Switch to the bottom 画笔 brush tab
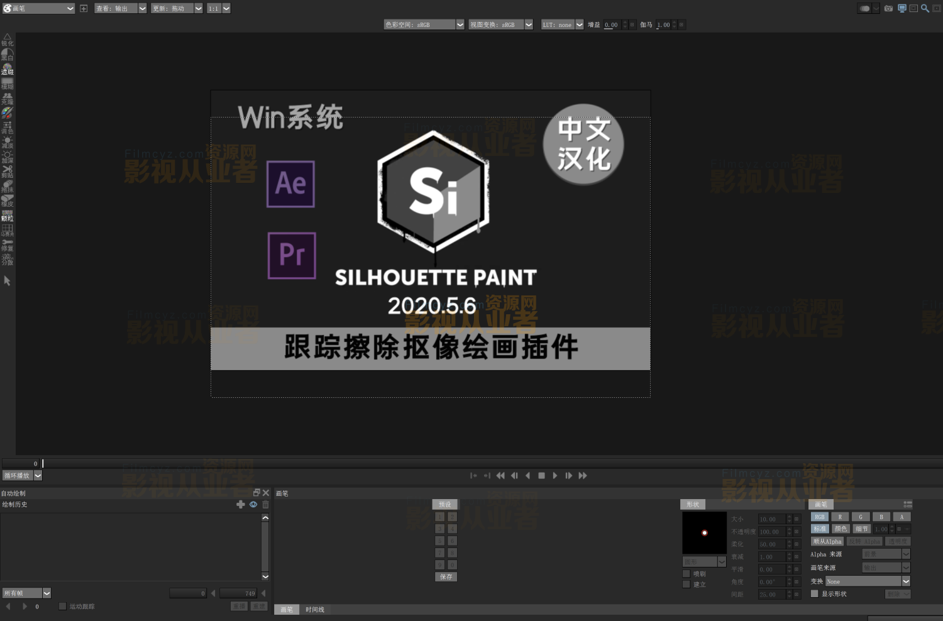The height and width of the screenshot is (621, 943). 287,609
